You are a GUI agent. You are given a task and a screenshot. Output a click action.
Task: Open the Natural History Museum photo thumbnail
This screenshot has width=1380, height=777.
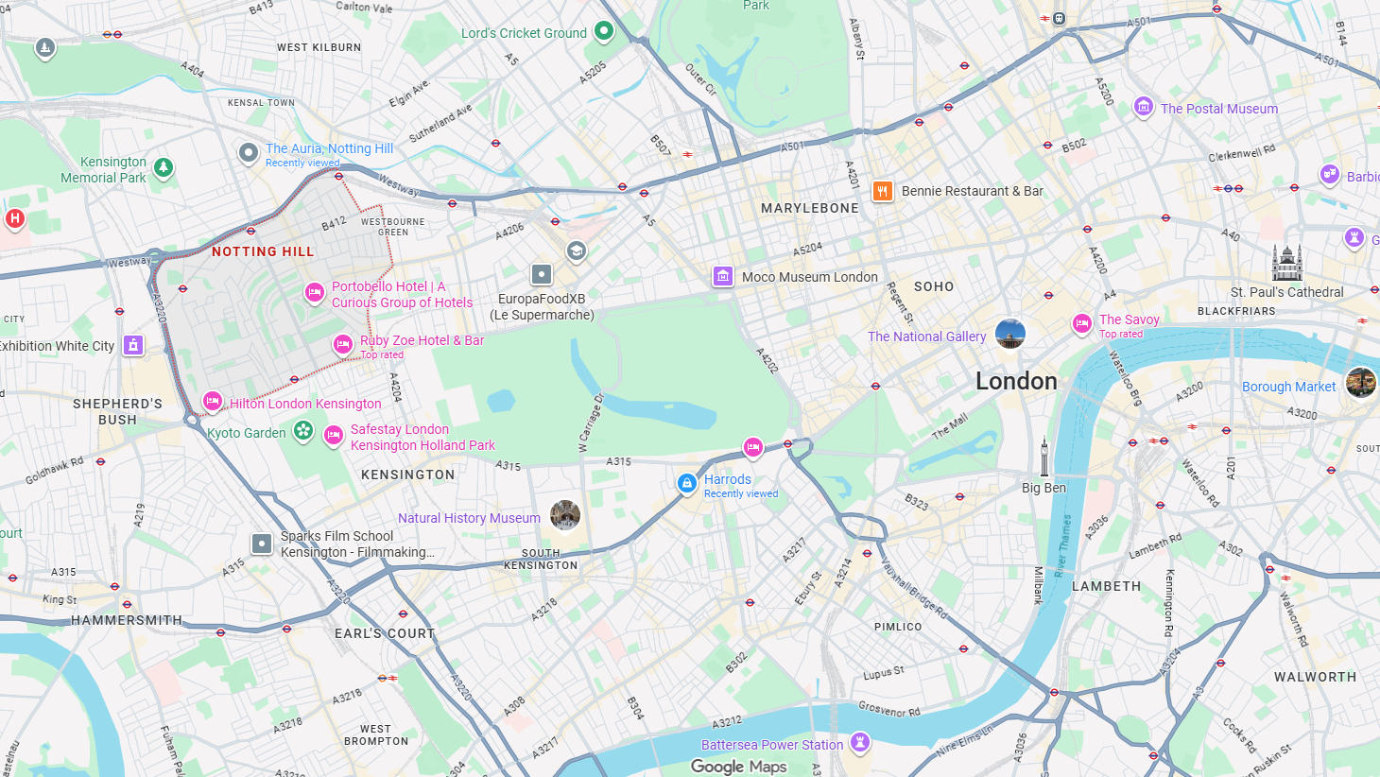point(565,515)
